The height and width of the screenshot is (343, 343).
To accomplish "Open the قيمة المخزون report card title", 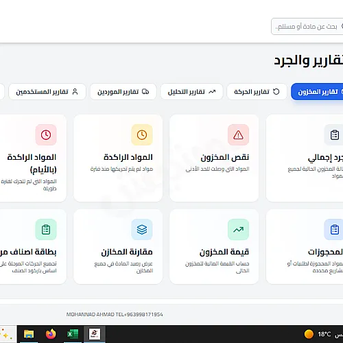I will (224, 252).
